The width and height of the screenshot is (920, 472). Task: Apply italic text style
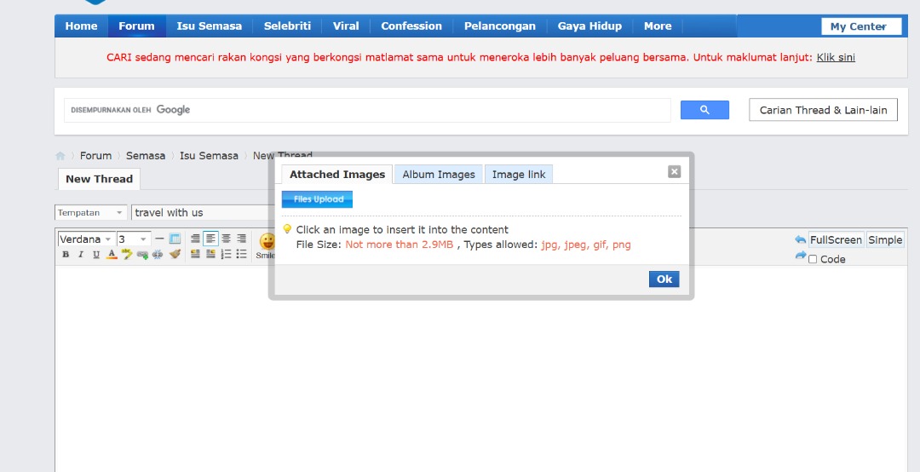click(81, 255)
